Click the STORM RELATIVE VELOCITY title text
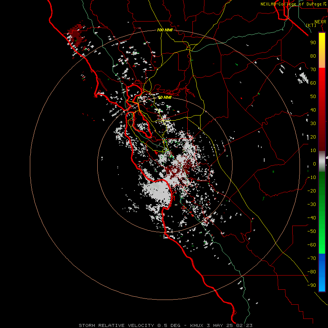Viewport: 328px width, 328px height. coord(116,325)
